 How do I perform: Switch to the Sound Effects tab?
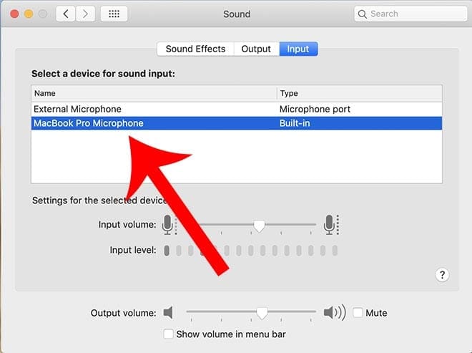[x=195, y=49]
